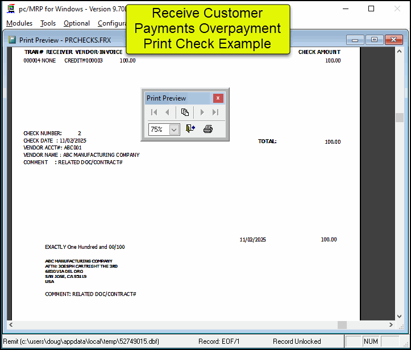Jump to the last page of preview
This screenshot has height=350, width=411.
point(215,113)
